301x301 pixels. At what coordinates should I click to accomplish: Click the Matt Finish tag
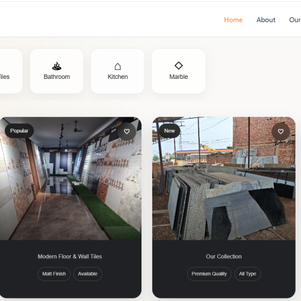[54, 274]
